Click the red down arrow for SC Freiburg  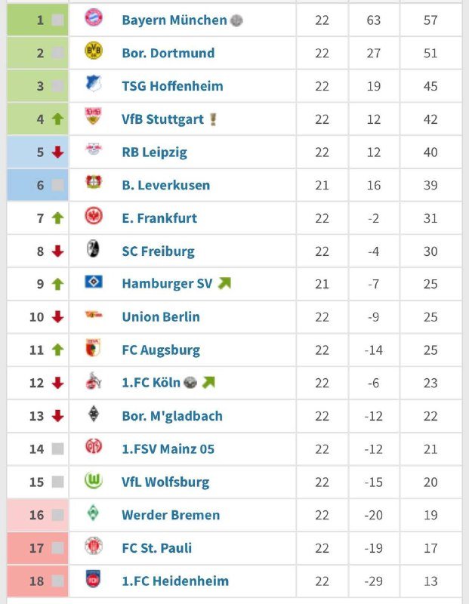57,251
